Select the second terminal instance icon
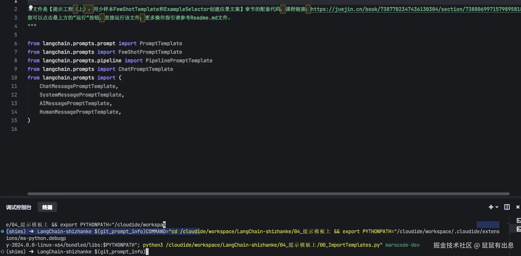521x256 pixels. (x=519, y=229)
